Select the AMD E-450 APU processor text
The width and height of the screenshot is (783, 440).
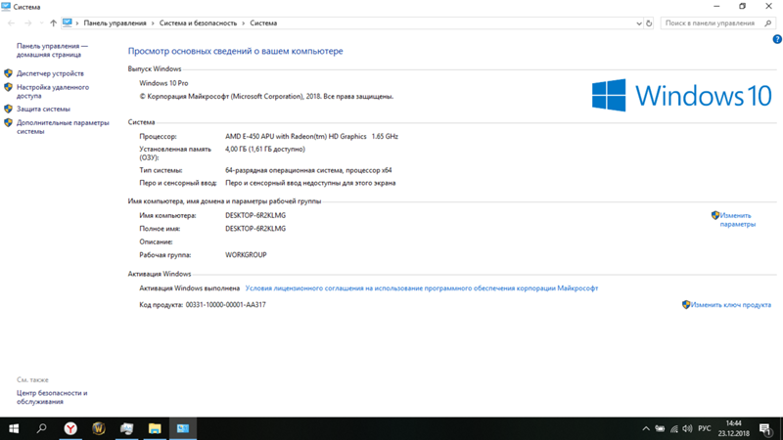311,136
